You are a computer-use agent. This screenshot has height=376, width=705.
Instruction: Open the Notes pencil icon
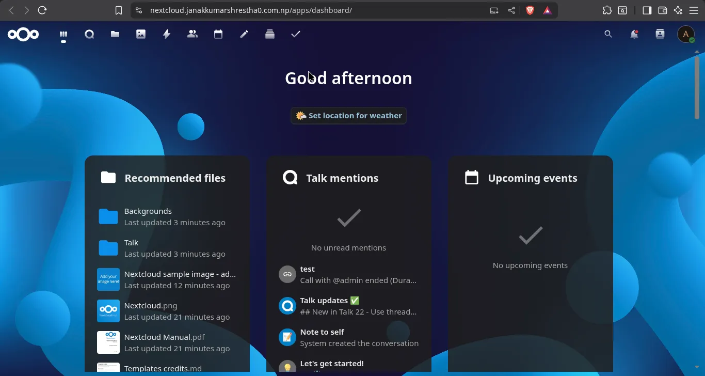tap(244, 34)
